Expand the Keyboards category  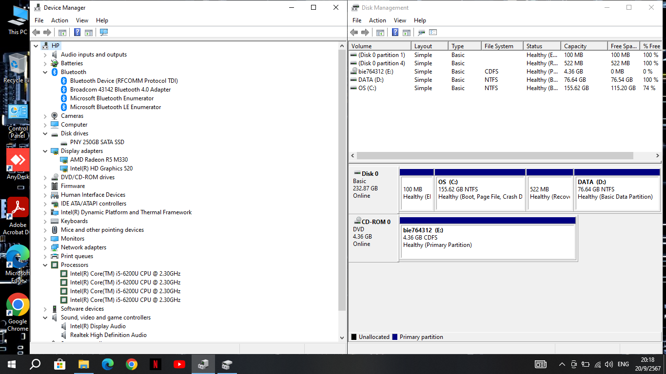[45, 221]
